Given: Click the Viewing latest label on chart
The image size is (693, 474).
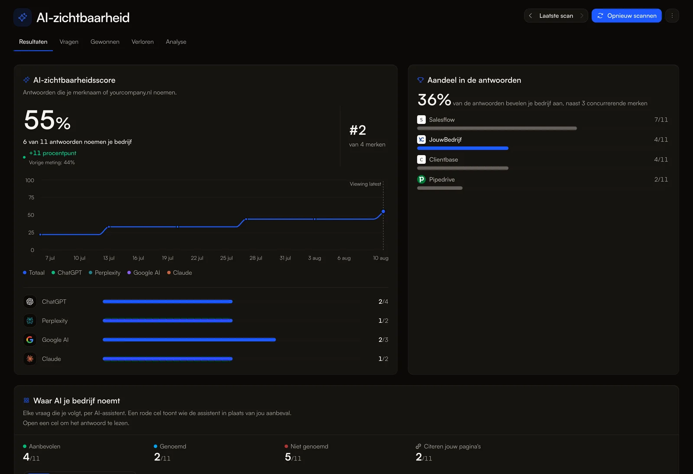Looking at the screenshot, I should tap(366, 184).
